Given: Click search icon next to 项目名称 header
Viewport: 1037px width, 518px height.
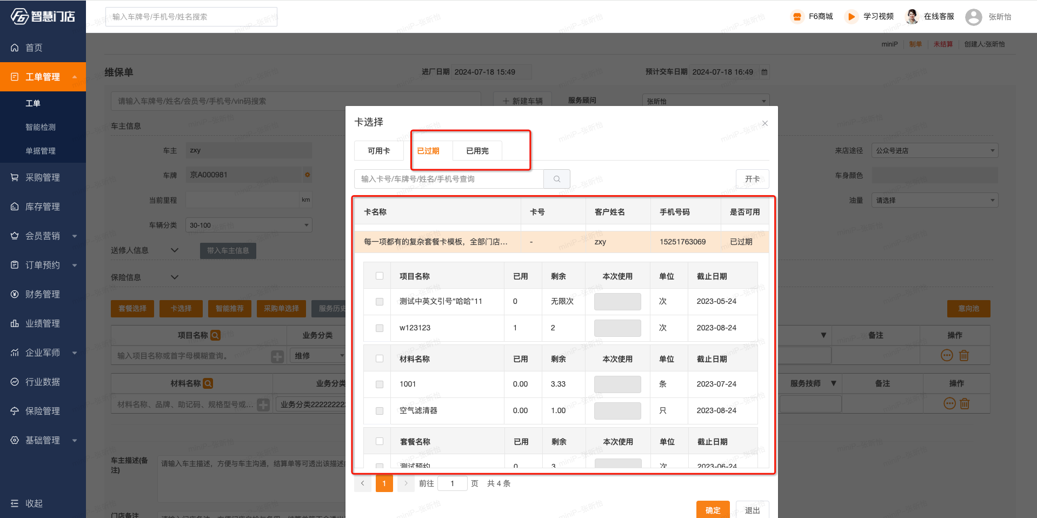Looking at the screenshot, I should (x=215, y=335).
